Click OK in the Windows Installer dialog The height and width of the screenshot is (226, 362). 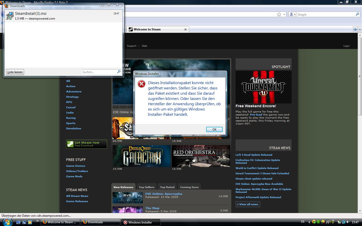click(x=214, y=129)
